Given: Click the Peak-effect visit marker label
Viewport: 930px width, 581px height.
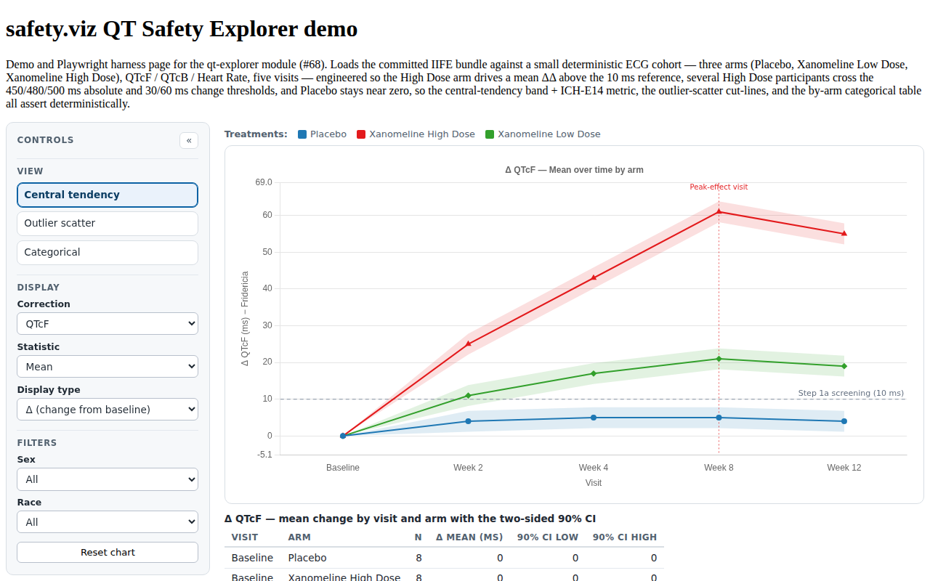Looking at the screenshot, I should coord(719,187).
